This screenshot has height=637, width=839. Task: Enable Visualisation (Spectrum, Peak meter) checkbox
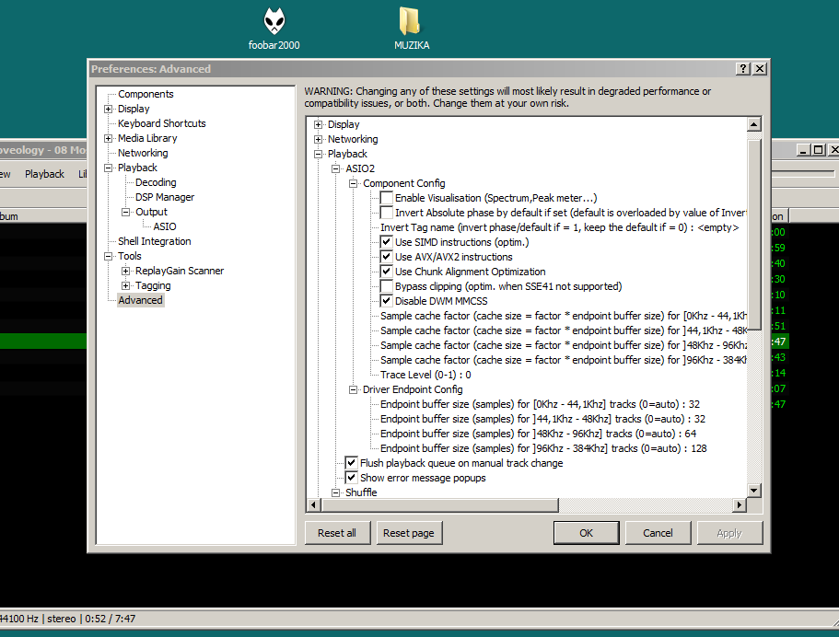tap(386, 198)
